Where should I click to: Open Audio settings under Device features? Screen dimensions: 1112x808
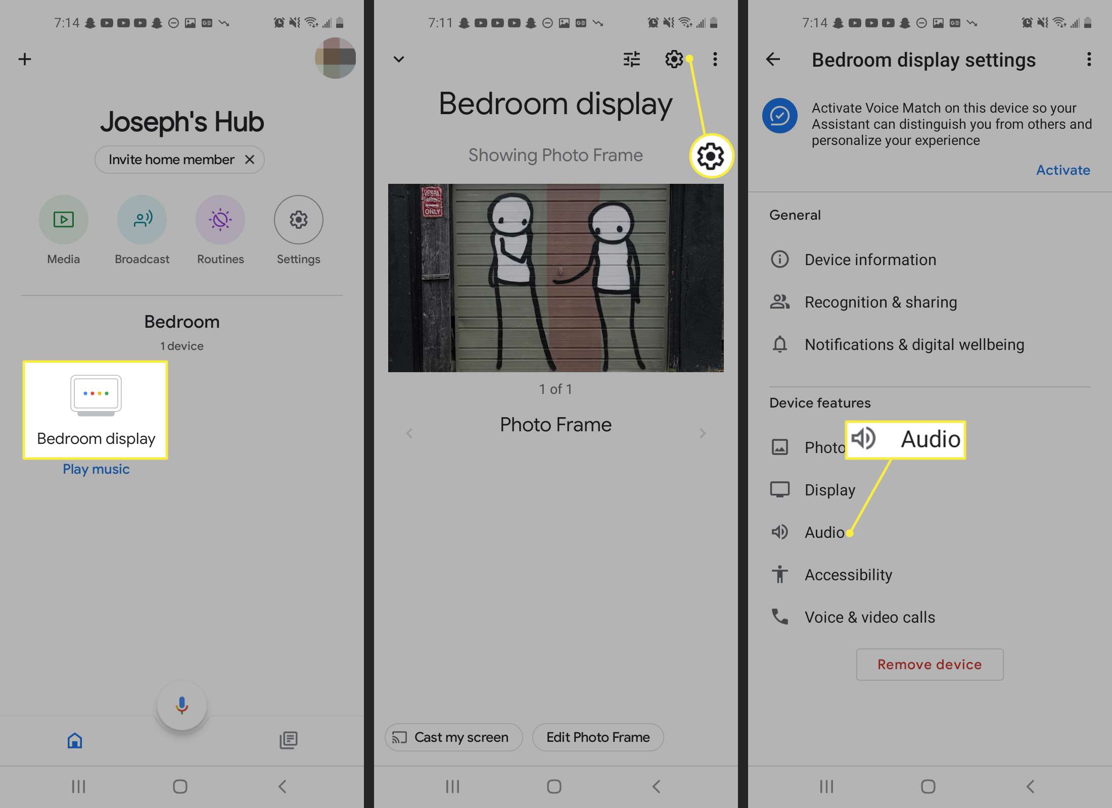click(x=824, y=531)
